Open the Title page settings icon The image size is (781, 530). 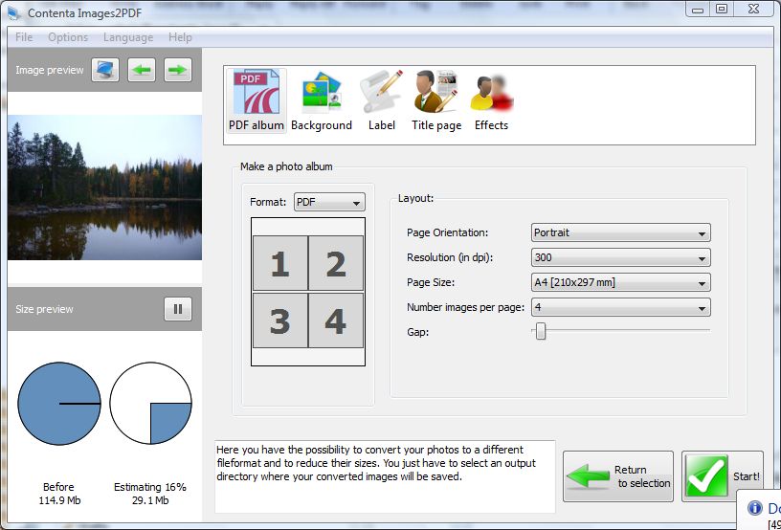pos(436,101)
